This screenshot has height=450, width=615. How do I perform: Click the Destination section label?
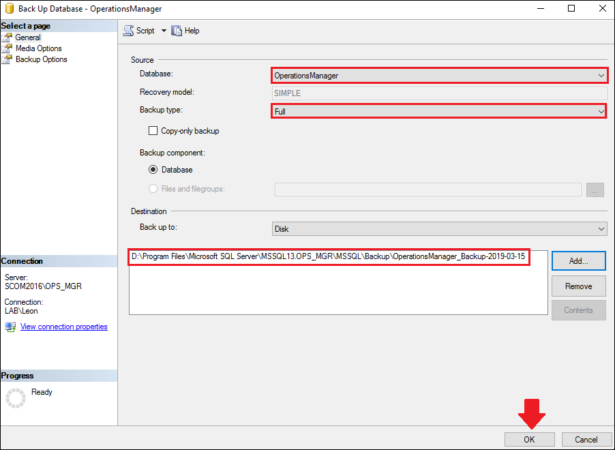coord(149,211)
